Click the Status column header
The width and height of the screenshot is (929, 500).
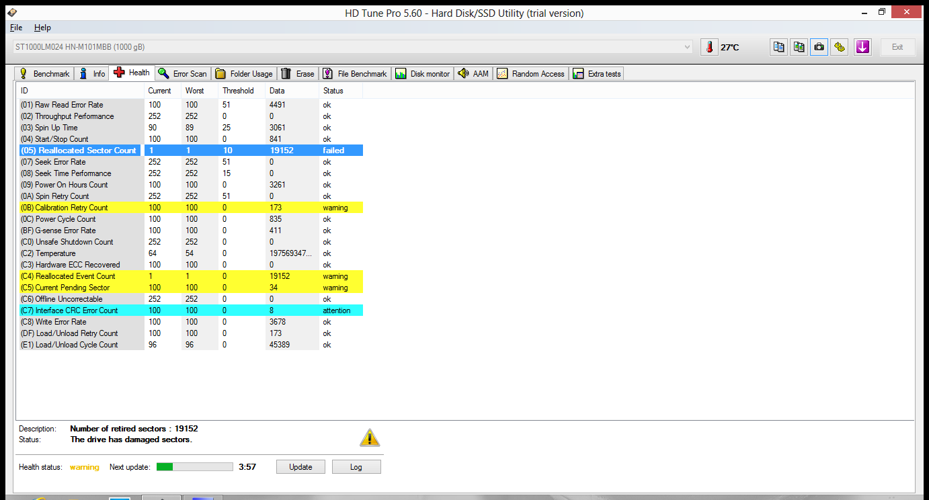coord(341,91)
